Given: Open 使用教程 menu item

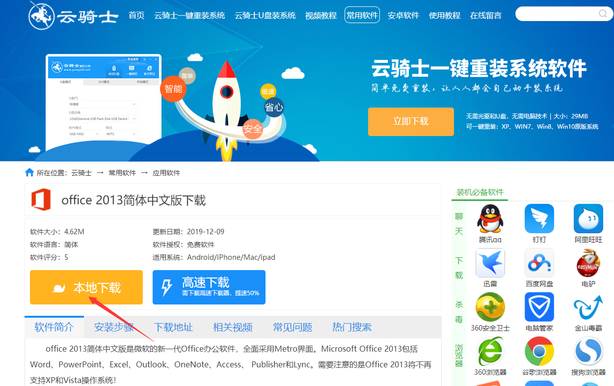Looking at the screenshot, I should pyautogui.click(x=445, y=15).
